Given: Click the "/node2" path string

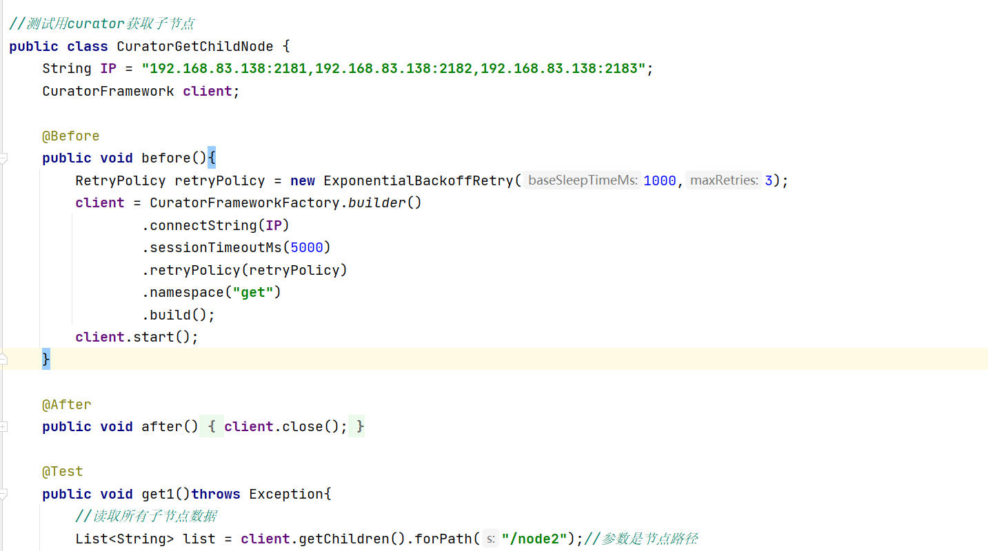Looking at the screenshot, I should (534, 539).
